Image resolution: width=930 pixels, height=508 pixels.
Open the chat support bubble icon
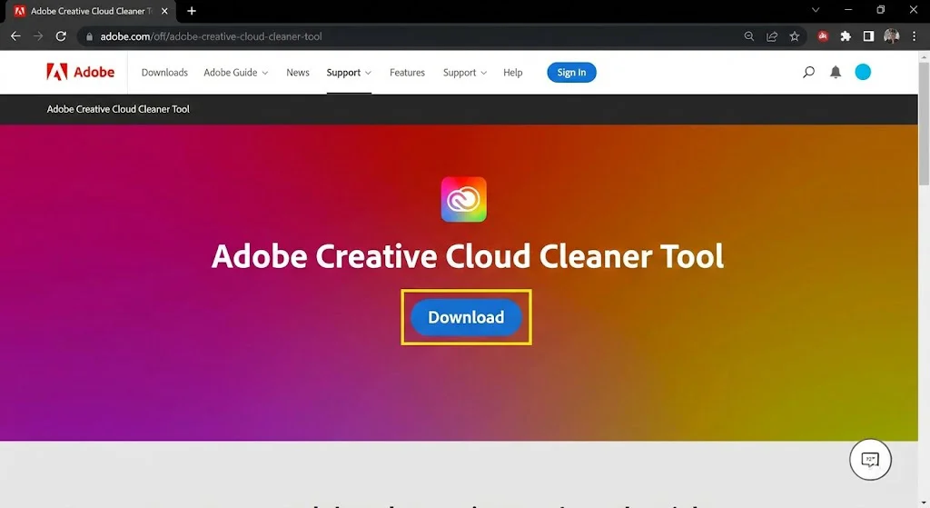(x=870, y=460)
